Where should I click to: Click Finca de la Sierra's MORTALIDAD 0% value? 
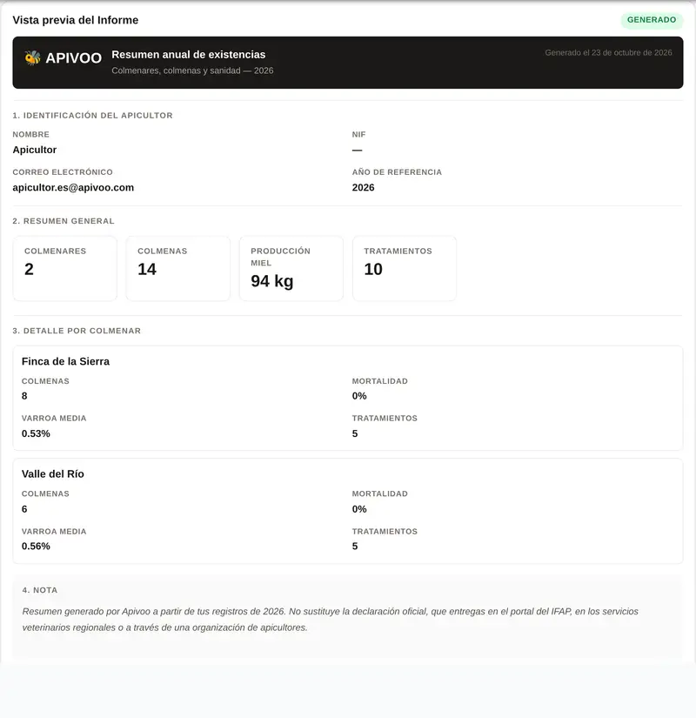359,396
